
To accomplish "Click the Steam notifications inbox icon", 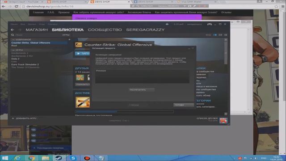I will click(167, 24).
